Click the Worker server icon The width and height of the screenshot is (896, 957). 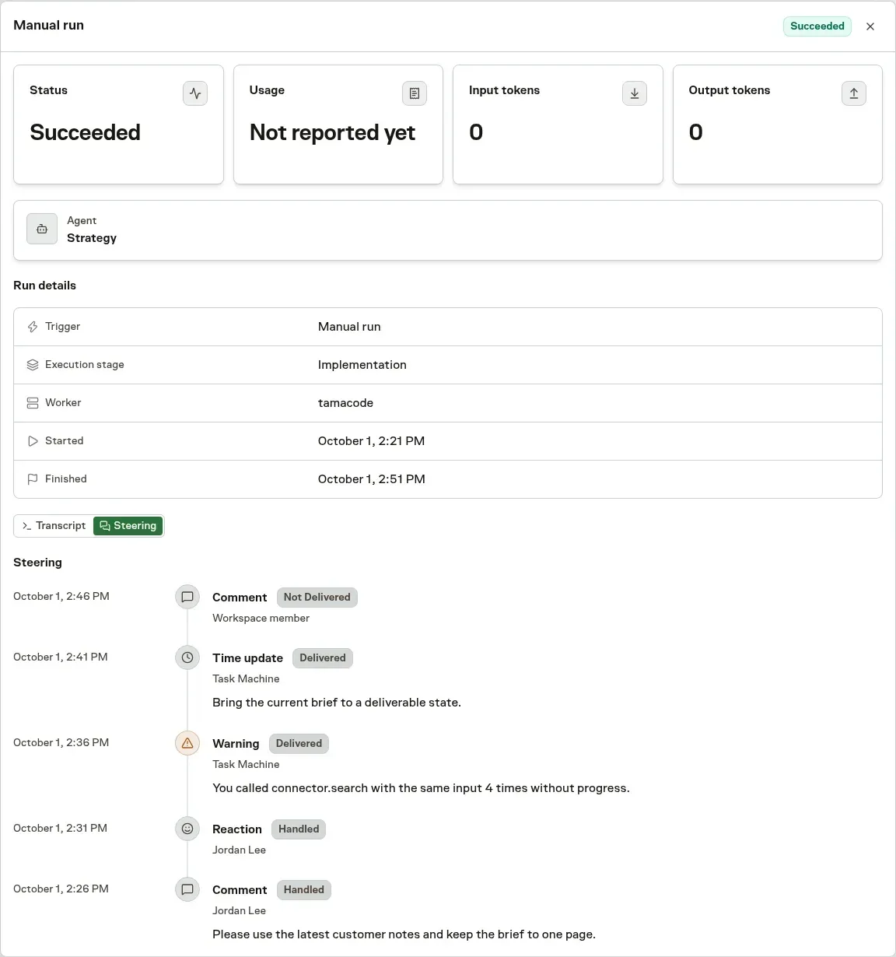tap(33, 403)
